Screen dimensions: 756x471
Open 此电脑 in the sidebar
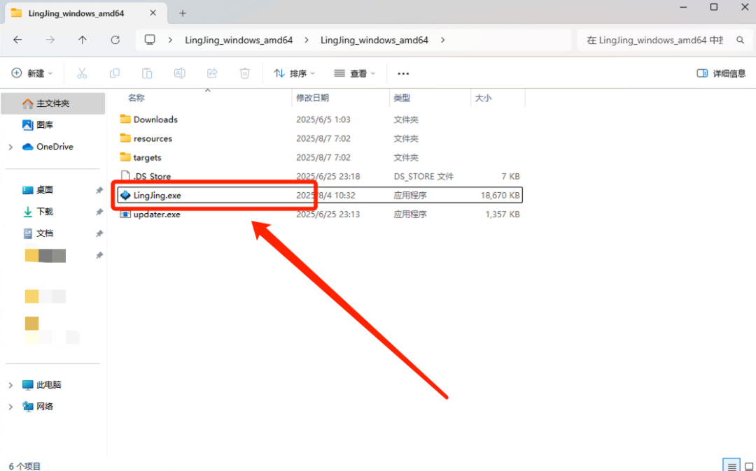pos(48,385)
